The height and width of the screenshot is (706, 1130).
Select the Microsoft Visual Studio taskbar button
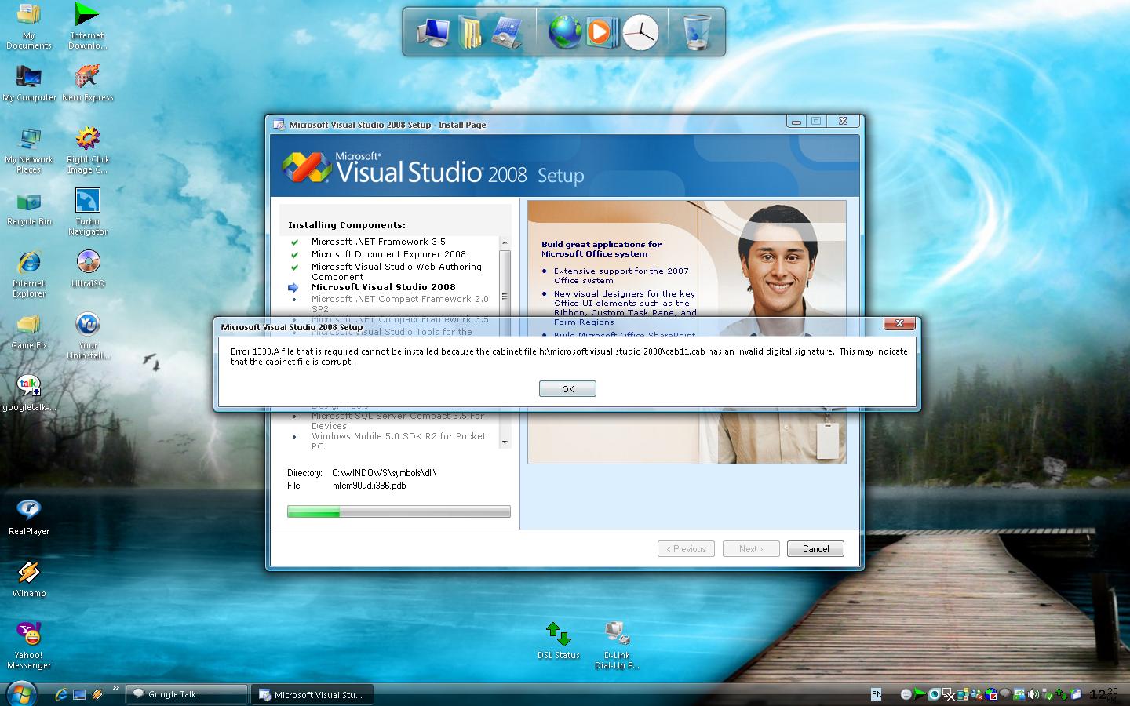pyautogui.click(x=312, y=694)
